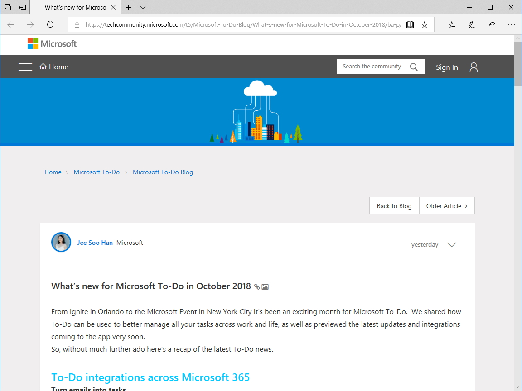The width and height of the screenshot is (522, 391).
Task: Open Edge's Web Note pen icon
Action: (471, 24)
